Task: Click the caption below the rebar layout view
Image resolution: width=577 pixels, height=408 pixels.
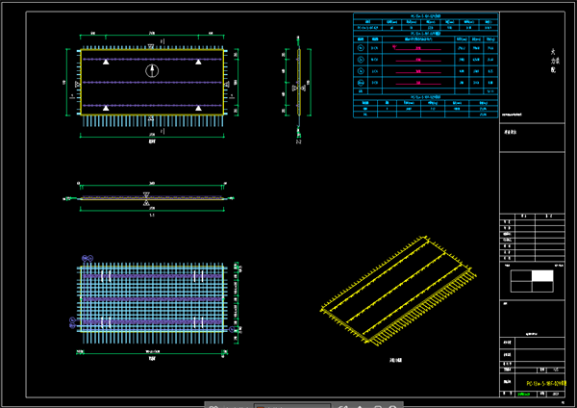Action: pos(152,358)
